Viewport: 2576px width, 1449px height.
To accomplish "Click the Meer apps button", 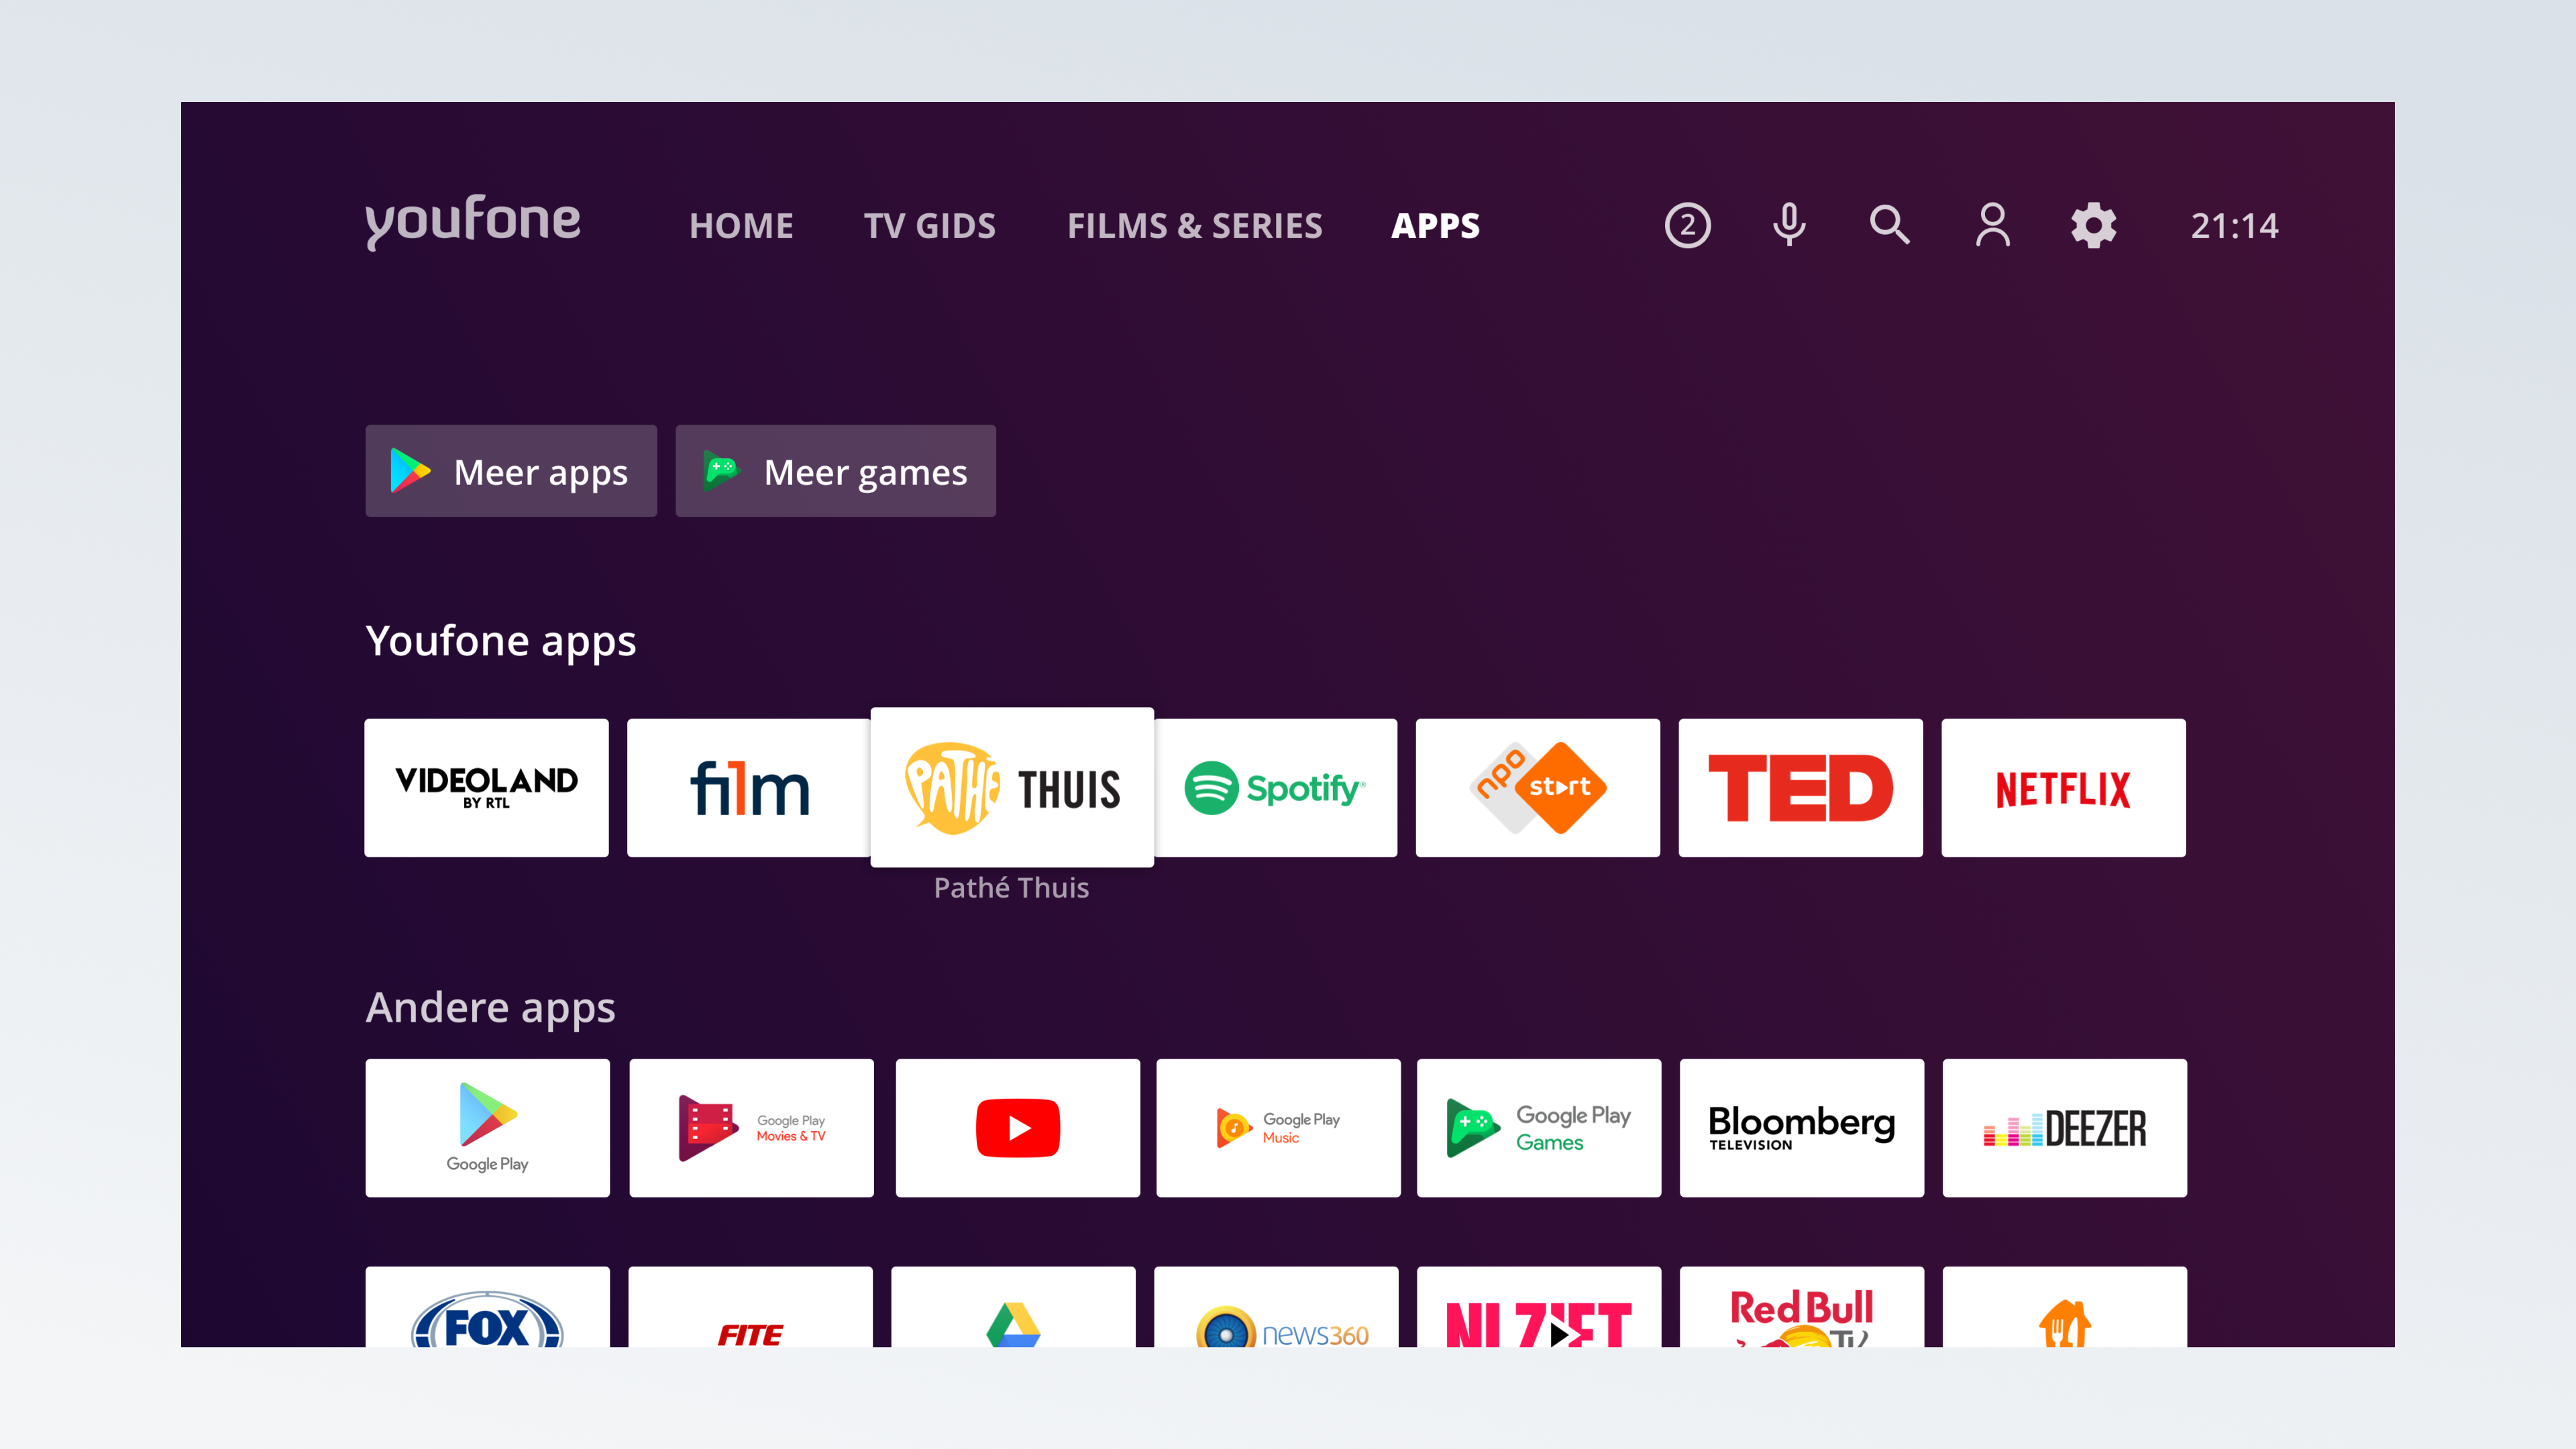I will 511,471.
